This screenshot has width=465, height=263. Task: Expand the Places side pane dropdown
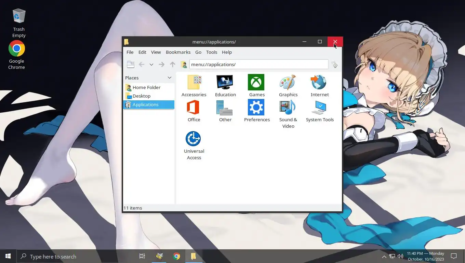click(169, 78)
